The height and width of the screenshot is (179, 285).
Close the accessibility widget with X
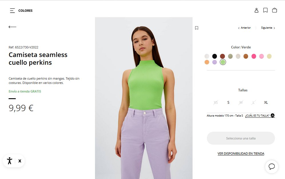pyautogui.click(x=20, y=161)
